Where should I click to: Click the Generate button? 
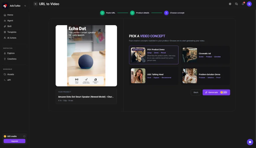coord(216,92)
